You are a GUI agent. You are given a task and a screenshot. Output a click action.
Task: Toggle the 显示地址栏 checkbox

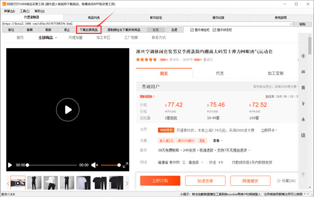pos(192,29)
